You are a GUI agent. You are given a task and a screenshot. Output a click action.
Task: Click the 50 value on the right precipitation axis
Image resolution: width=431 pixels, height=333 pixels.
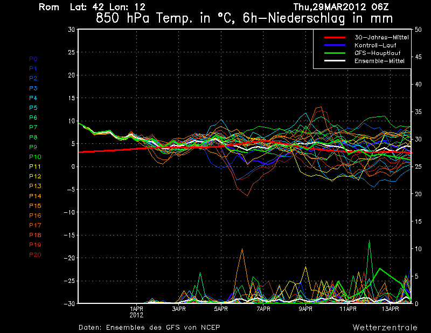coord(420,29)
